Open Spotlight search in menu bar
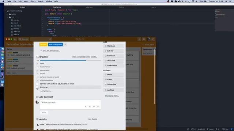 [226, 1]
